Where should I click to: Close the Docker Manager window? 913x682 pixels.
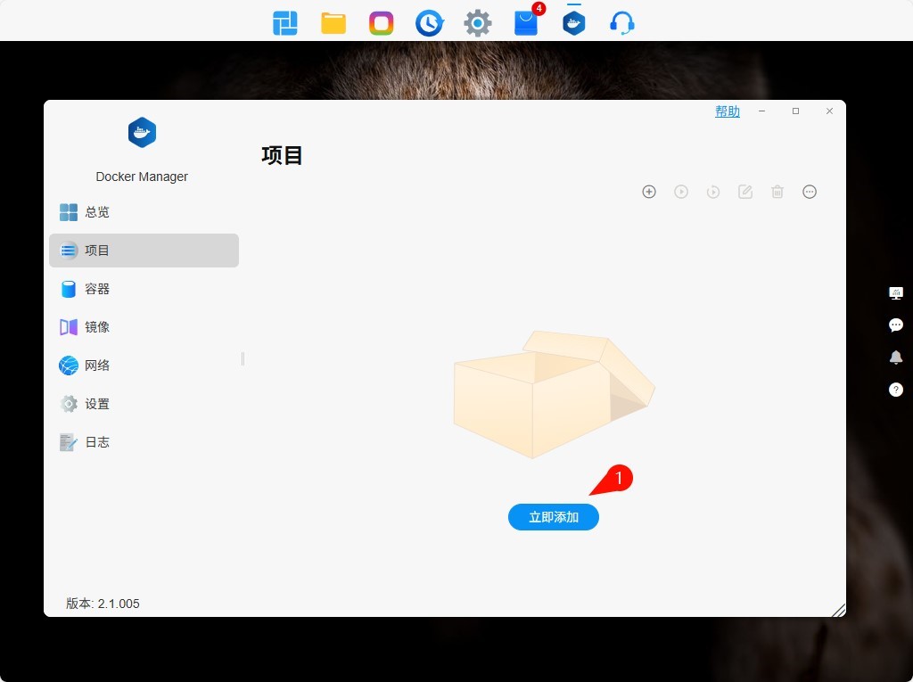coord(829,111)
